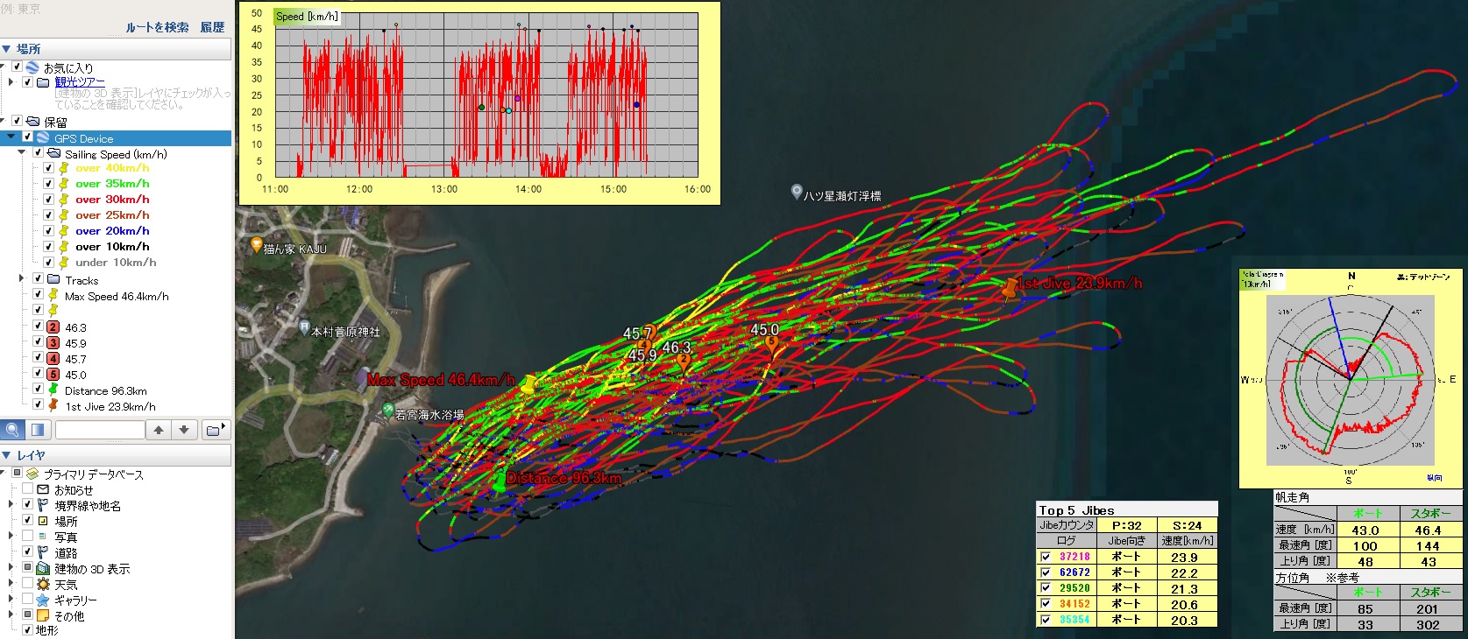Toggle the Tracks folder checkbox

pyautogui.click(x=38, y=279)
